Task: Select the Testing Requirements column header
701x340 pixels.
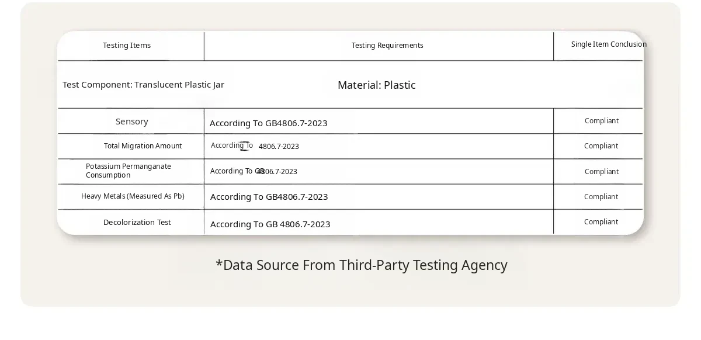Action: click(387, 46)
